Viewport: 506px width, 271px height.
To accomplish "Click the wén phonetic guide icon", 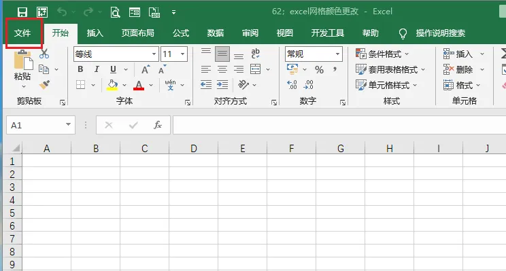I will (x=171, y=85).
